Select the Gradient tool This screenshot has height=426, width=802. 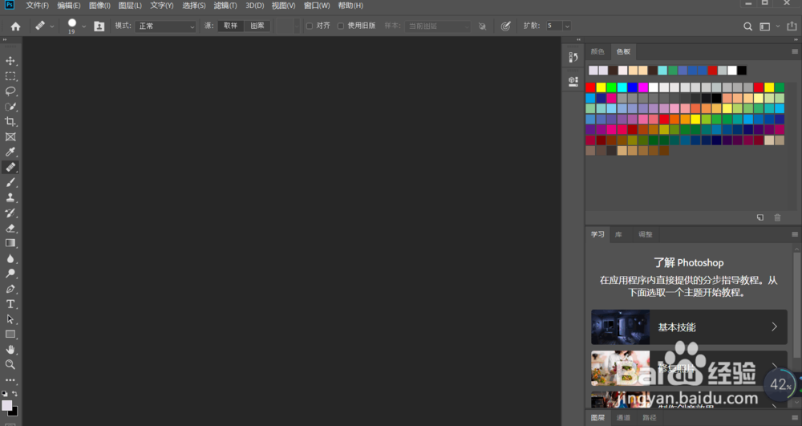tap(10, 243)
